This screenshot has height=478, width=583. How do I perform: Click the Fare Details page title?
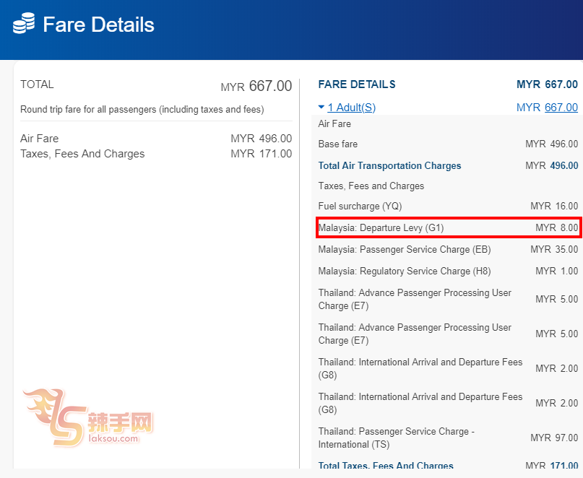[x=98, y=25]
